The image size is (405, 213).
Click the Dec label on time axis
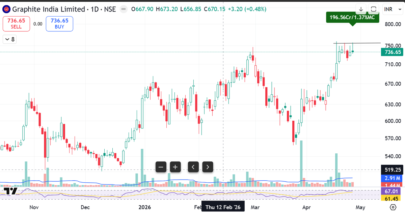[x=85, y=207]
